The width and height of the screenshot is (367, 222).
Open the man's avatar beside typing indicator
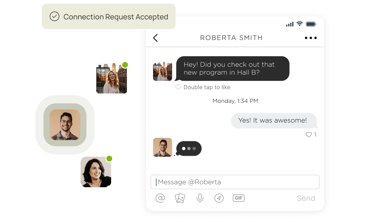click(x=163, y=147)
